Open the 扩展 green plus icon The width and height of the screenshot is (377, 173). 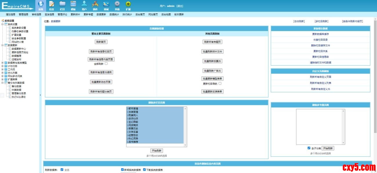[x=128, y=4]
